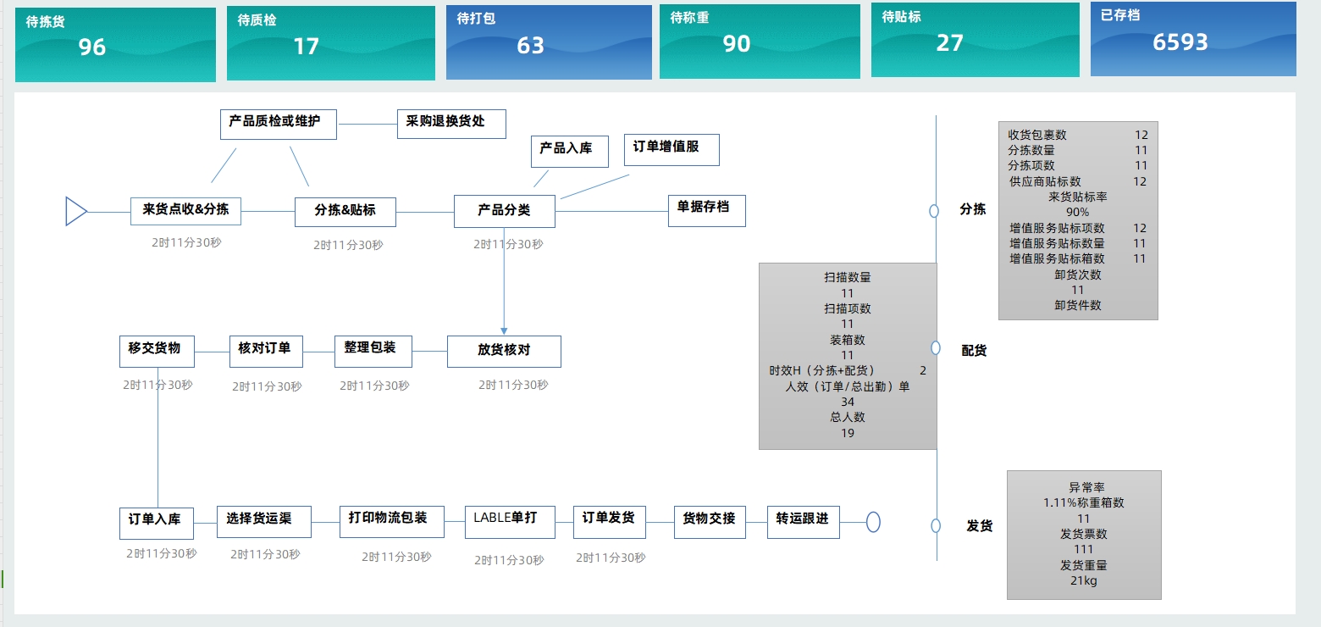Click the 分拣 circle node on the timeline

point(934,211)
